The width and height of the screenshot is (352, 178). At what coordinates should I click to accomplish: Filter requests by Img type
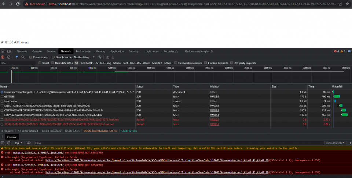pyautogui.click(x=109, y=63)
